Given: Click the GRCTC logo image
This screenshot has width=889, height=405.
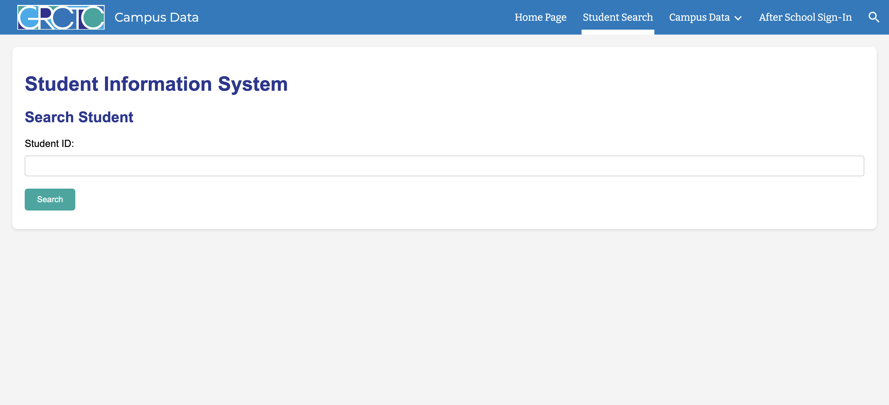Looking at the screenshot, I should (61, 17).
